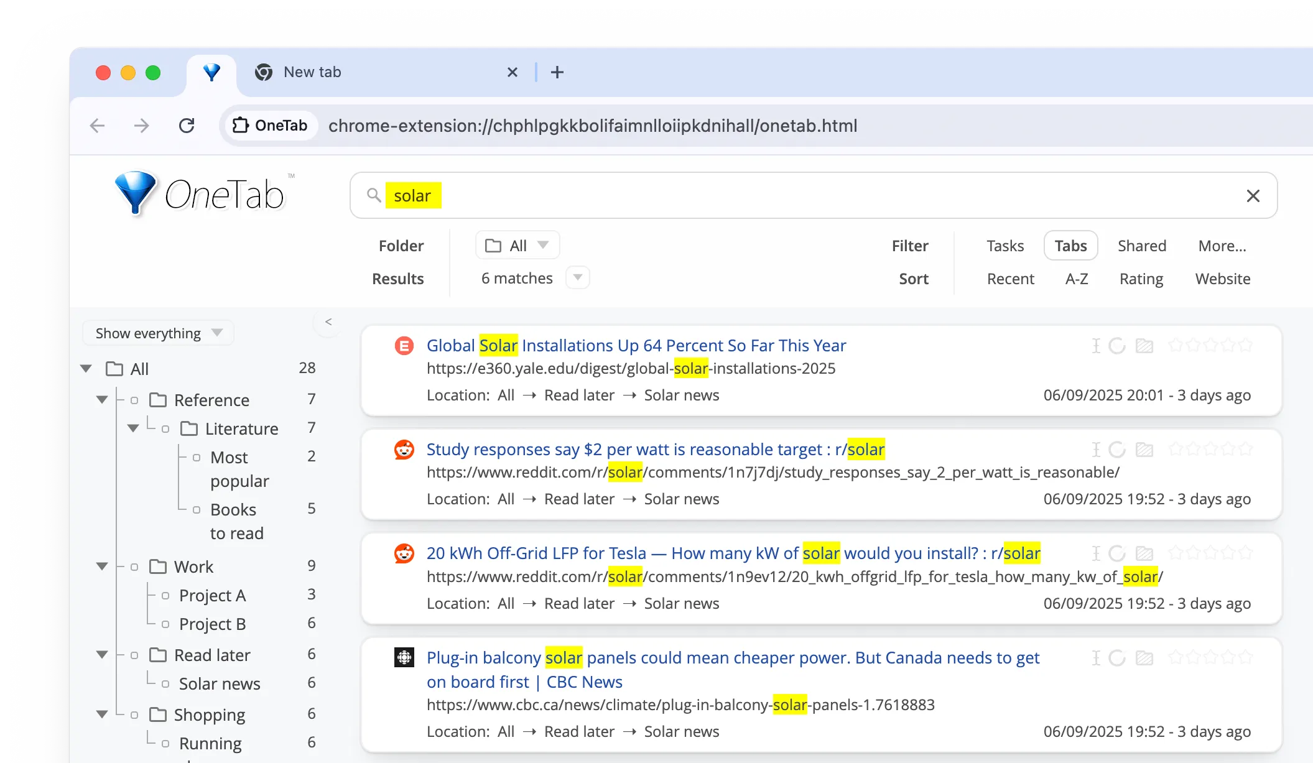Screen dimensions: 1313x763
Task: Rate the Global Solar result five stars
Action: tap(1245, 345)
